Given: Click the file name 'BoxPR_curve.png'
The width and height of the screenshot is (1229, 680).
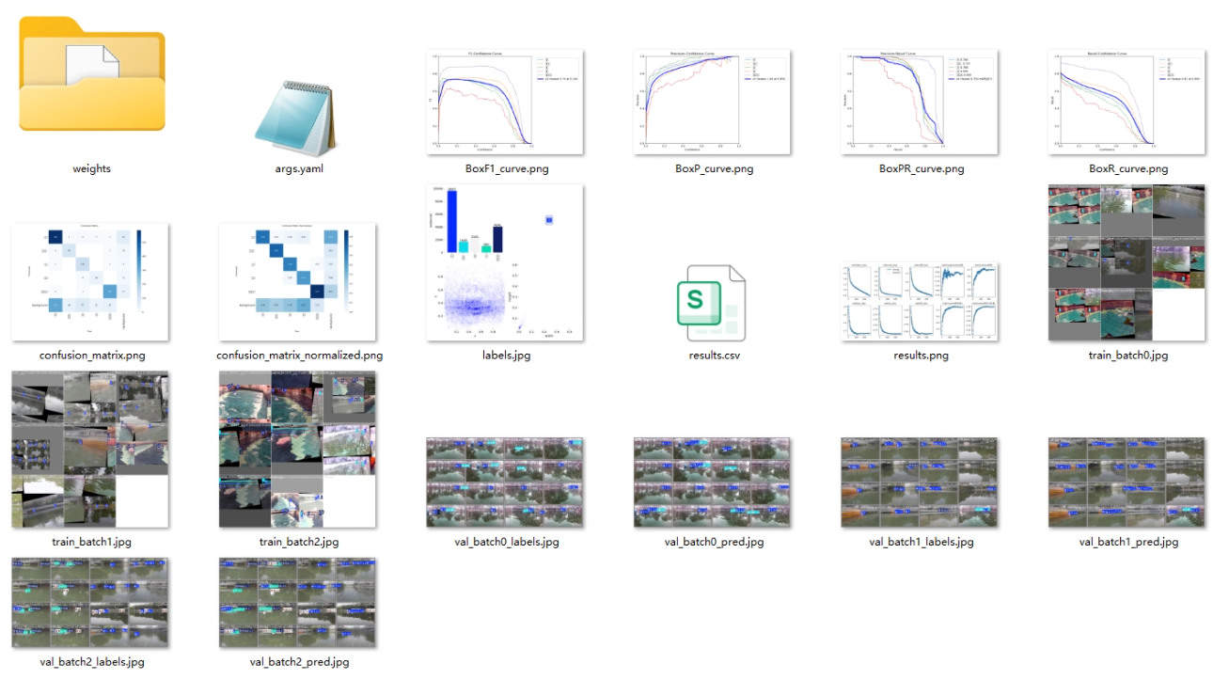Looking at the screenshot, I should [x=921, y=169].
